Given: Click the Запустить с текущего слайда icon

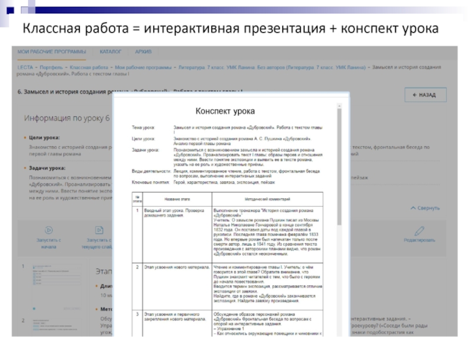Looking at the screenshot, I should (99, 230).
